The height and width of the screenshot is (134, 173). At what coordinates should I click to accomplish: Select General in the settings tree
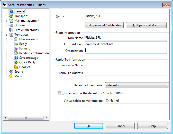[x=20, y=11]
